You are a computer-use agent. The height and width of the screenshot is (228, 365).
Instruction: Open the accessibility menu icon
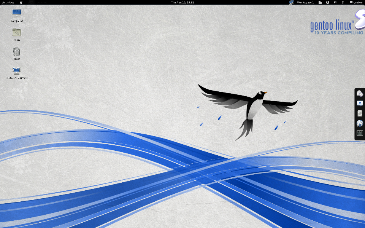pos(327,2)
